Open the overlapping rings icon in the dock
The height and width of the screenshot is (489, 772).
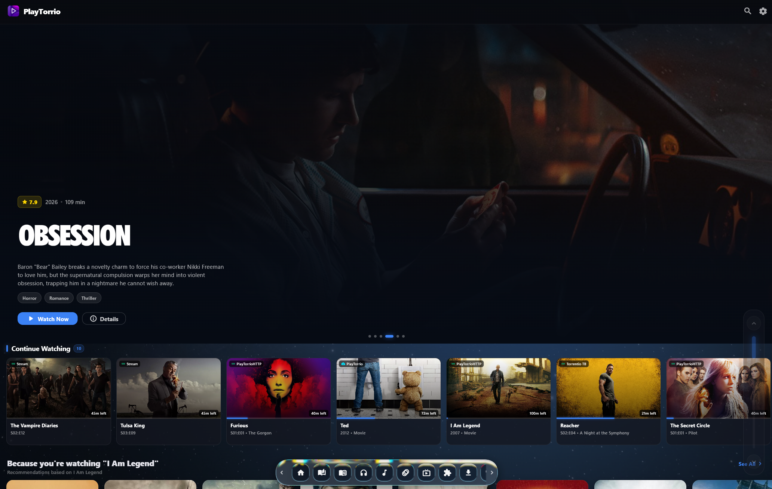405,473
